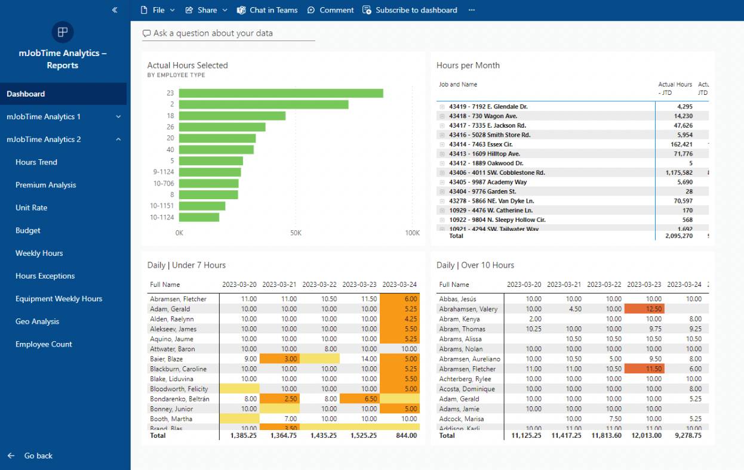
Task: Collapse the left navigation pane
Action: 114,10
